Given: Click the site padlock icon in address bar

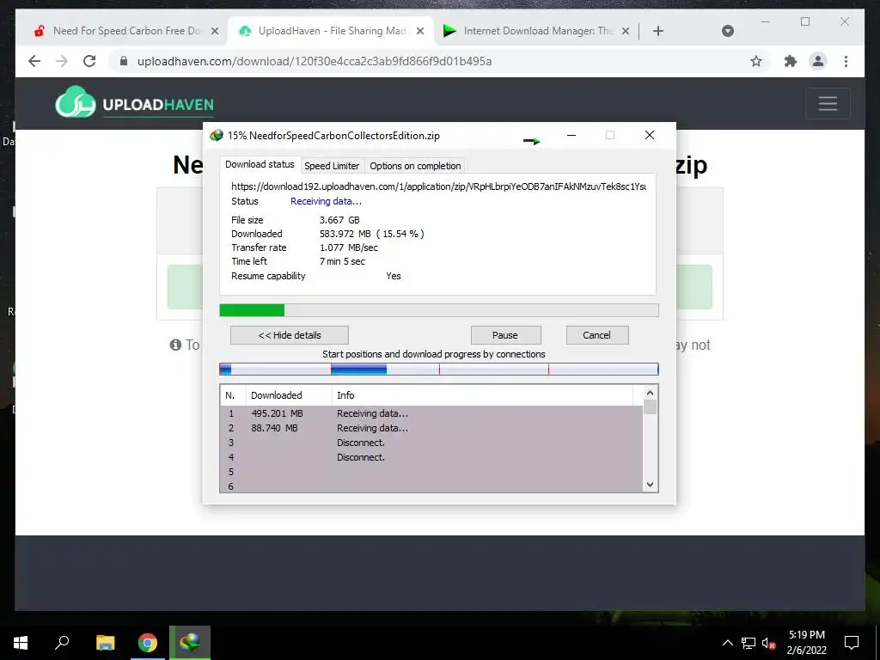Looking at the screenshot, I should coord(124,61).
